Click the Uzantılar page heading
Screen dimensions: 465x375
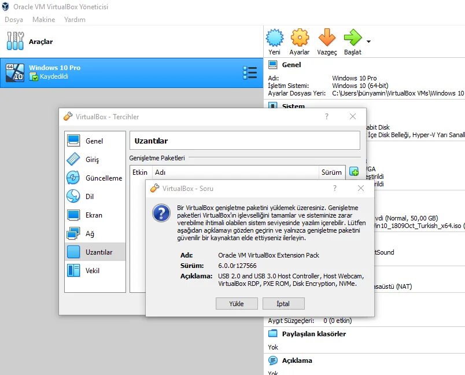pos(151,141)
